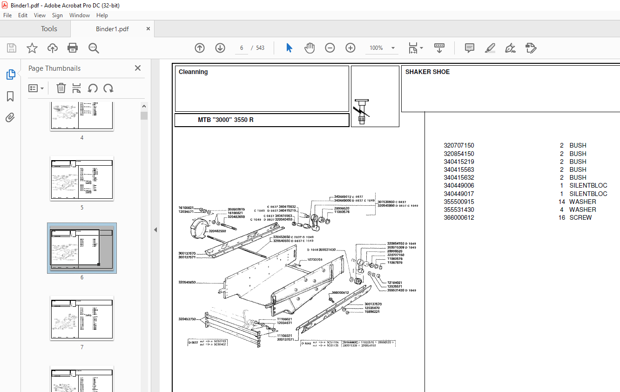Delete selected page with trash icon
The width and height of the screenshot is (620, 392).
pyautogui.click(x=61, y=88)
